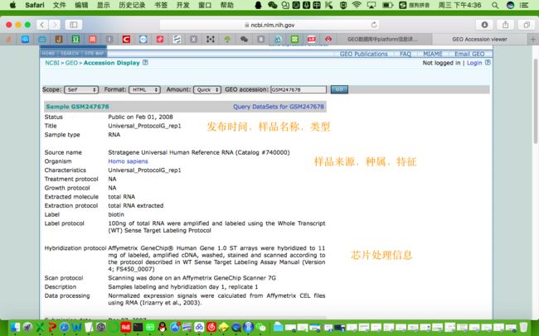Open the MIAME link
This screenshot has width=539, height=336.
pyautogui.click(x=432, y=54)
